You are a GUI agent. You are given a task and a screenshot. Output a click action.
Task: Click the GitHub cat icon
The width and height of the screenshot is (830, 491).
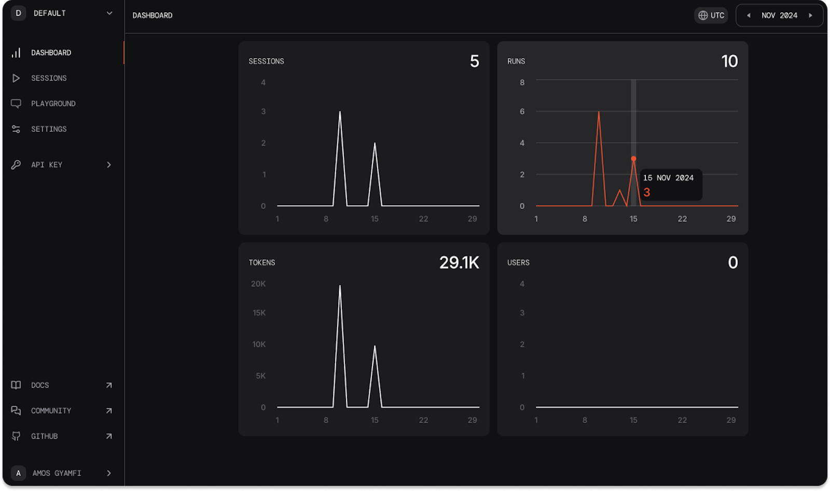17,436
